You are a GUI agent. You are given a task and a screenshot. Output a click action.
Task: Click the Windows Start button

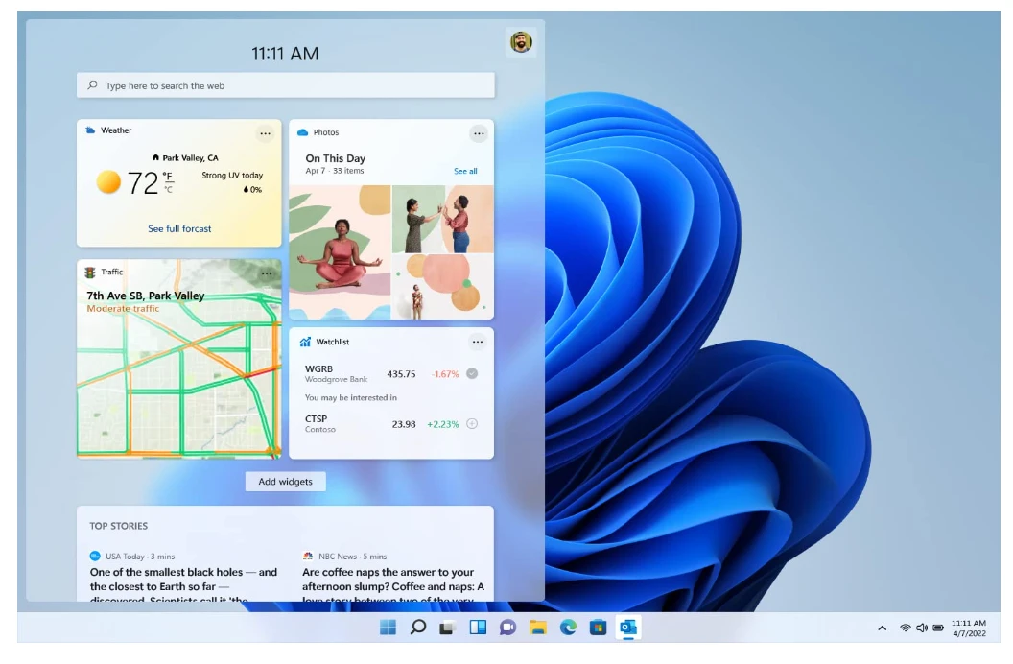click(x=388, y=628)
